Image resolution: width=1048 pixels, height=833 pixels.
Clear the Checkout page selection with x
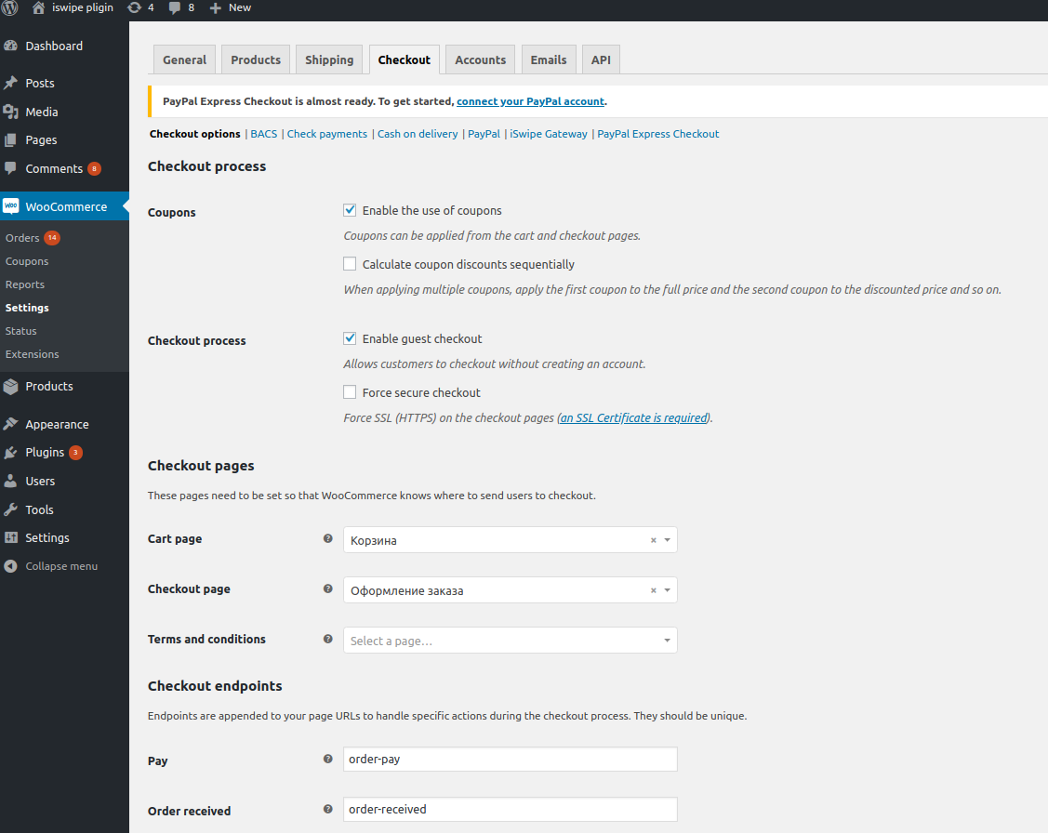click(x=653, y=590)
